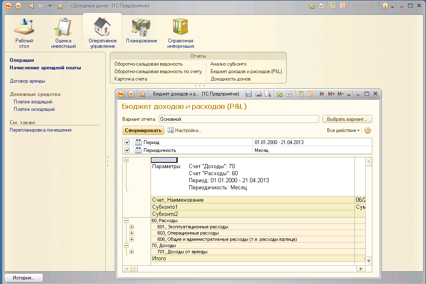Image resolution: width=426 pixels, height=284 pixels.
Task: Click the help question mark button
Action: coord(367,130)
